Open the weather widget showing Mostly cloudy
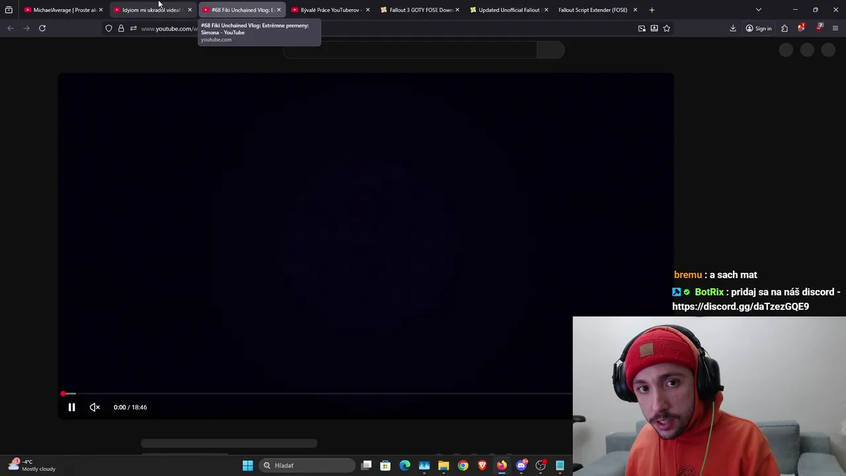 pyautogui.click(x=32, y=465)
